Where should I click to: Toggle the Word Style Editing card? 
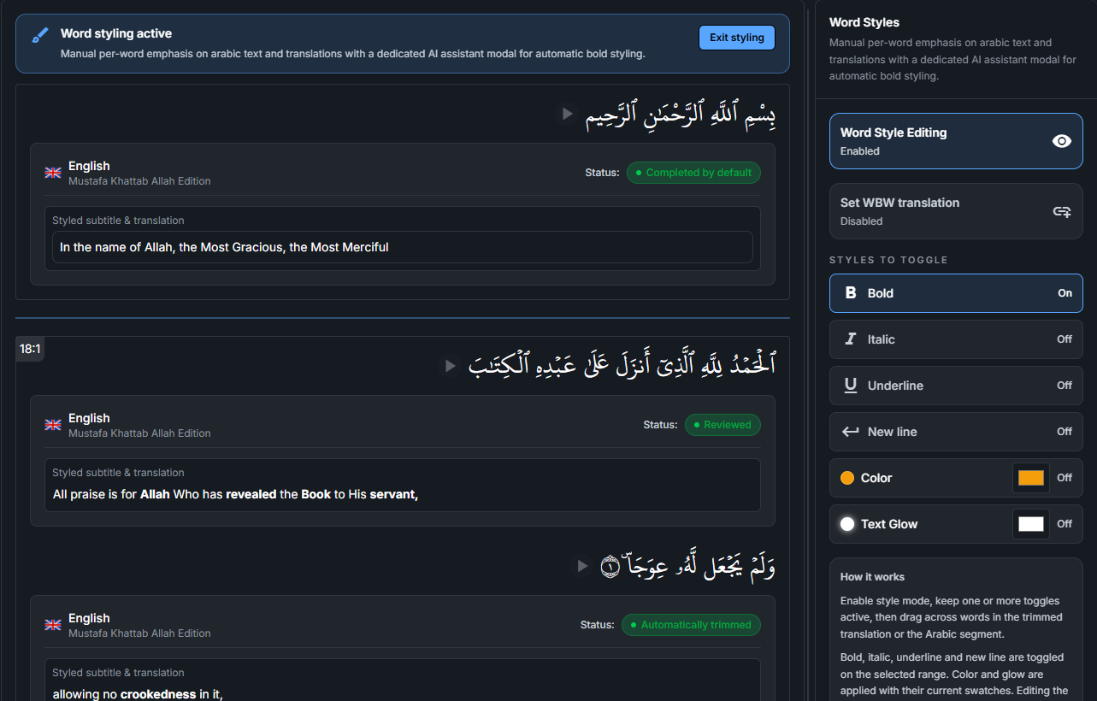pos(956,141)
